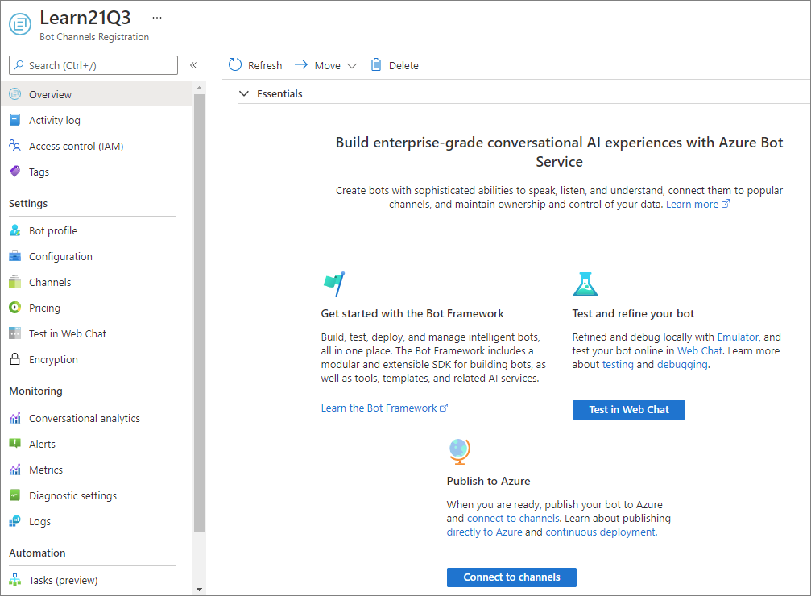The width and height of the screenshot is (811, 596).
Task: Click Delete label in the toolbar
Action: coord(403,66)
